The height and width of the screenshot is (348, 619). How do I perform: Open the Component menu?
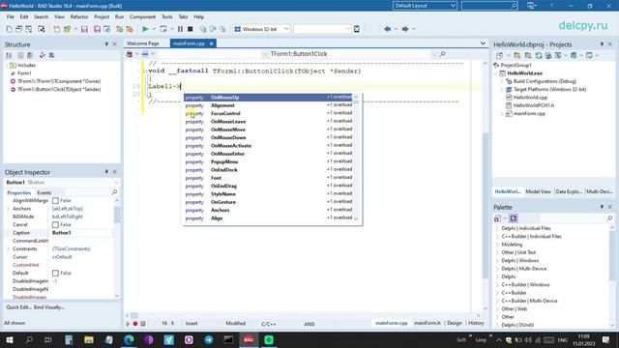tap(142, 17)
